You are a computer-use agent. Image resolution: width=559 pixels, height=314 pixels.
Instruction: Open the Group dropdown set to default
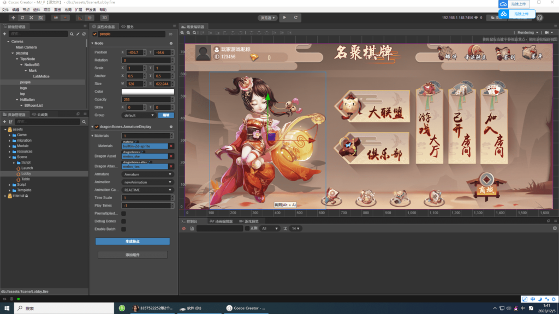pos(139,115)
